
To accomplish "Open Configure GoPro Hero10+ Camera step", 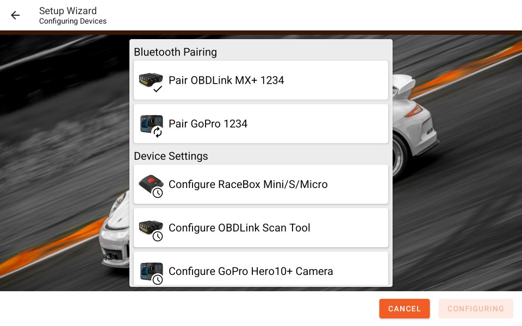I will pos(260,269).
